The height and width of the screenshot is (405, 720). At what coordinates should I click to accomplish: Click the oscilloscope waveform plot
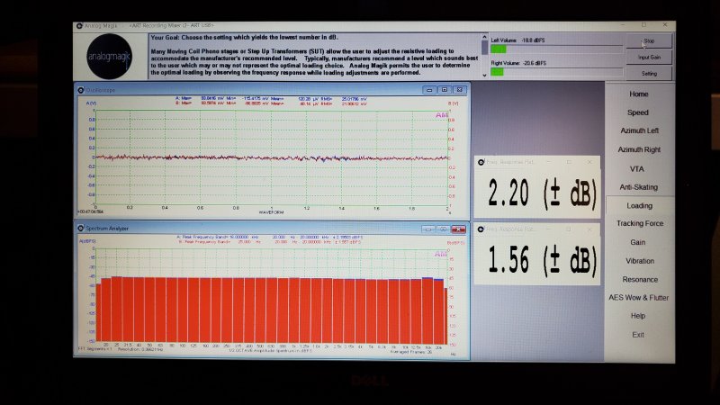click(x=272, y=158)
